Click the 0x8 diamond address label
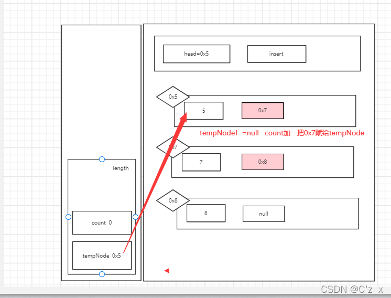391x298 pixels. click(x=173, y=200)
